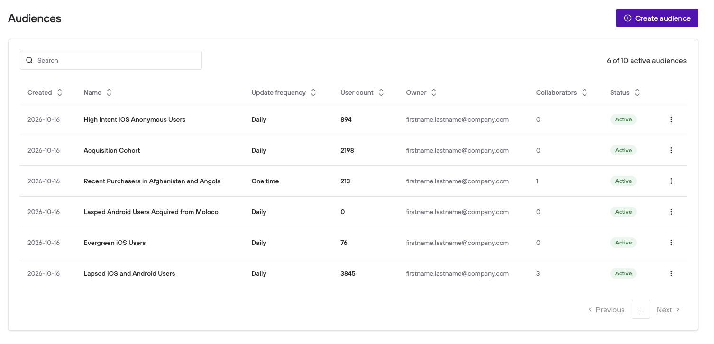Click the Create audience button
The height and width of the screenshot is (344, 714).
[657, 18]
